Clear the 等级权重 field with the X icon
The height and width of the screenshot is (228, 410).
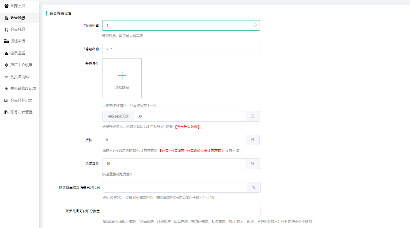255,25
